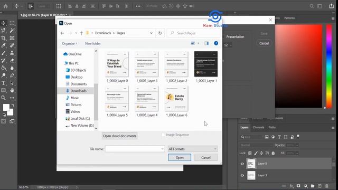Toggle visibility of Layer 3

[242, 175]
